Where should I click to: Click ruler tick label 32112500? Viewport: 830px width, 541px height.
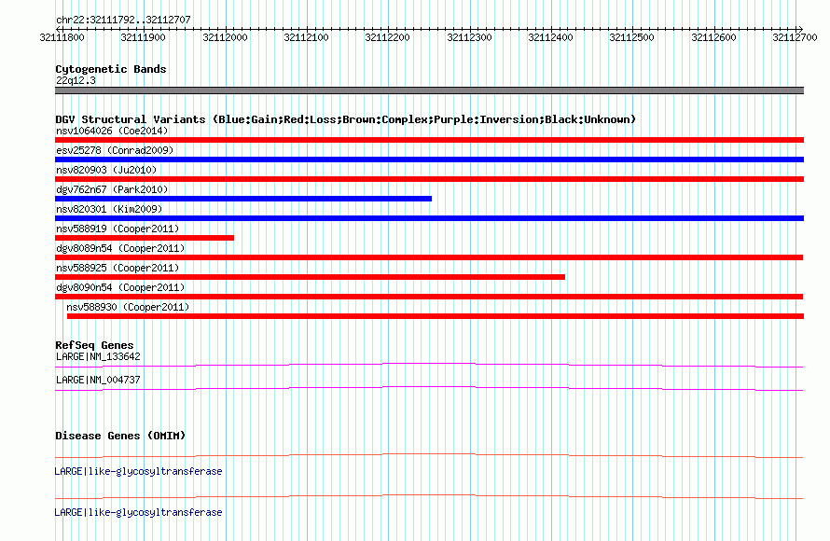[x=631, y=37]
